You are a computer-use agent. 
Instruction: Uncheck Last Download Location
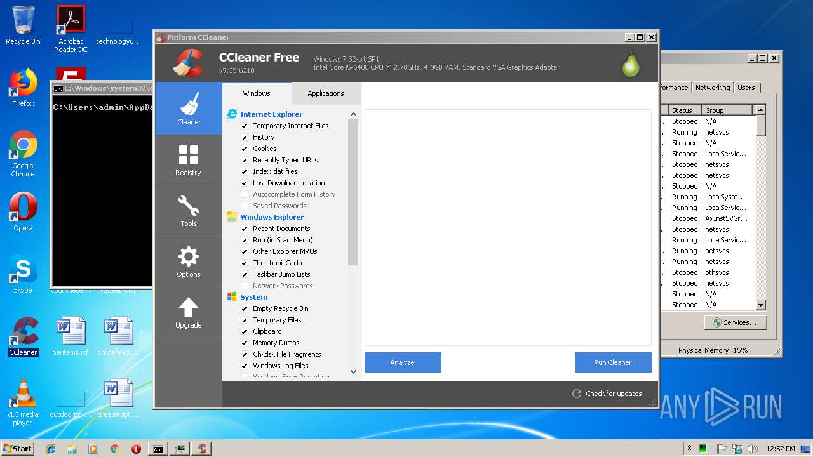coord(245,183)
